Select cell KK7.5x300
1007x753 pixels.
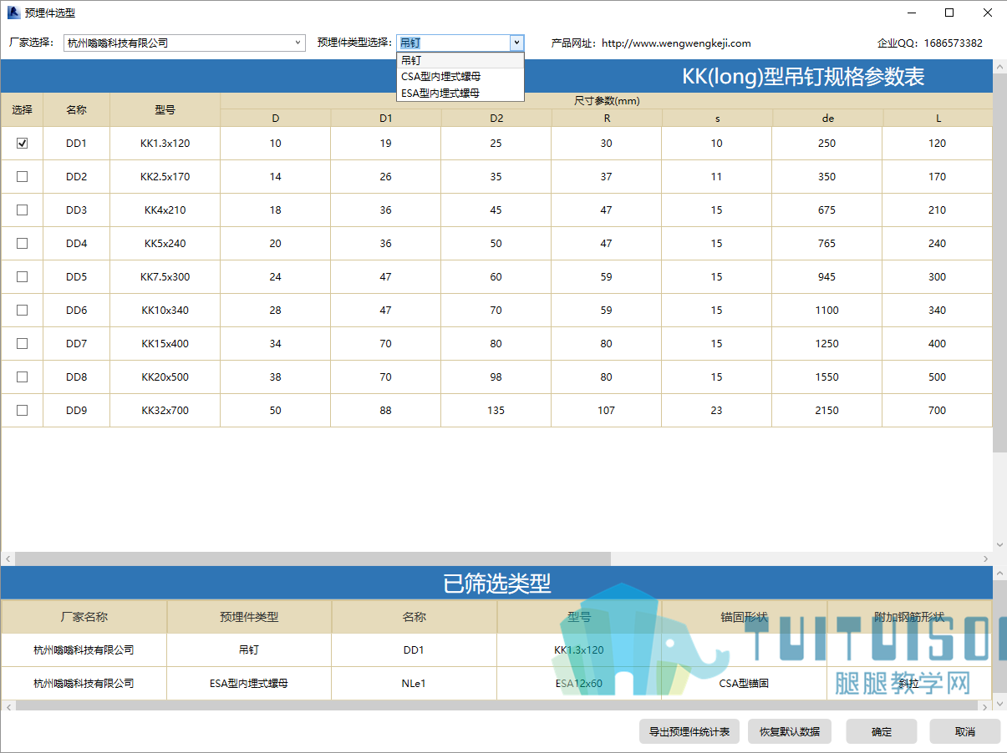pyautogui.click(x=165, y=276)
